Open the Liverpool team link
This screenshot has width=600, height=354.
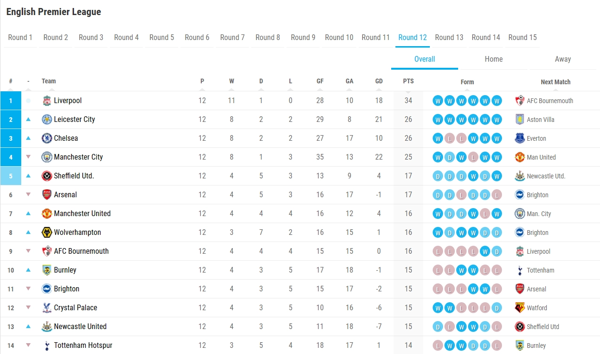point(68,101)
